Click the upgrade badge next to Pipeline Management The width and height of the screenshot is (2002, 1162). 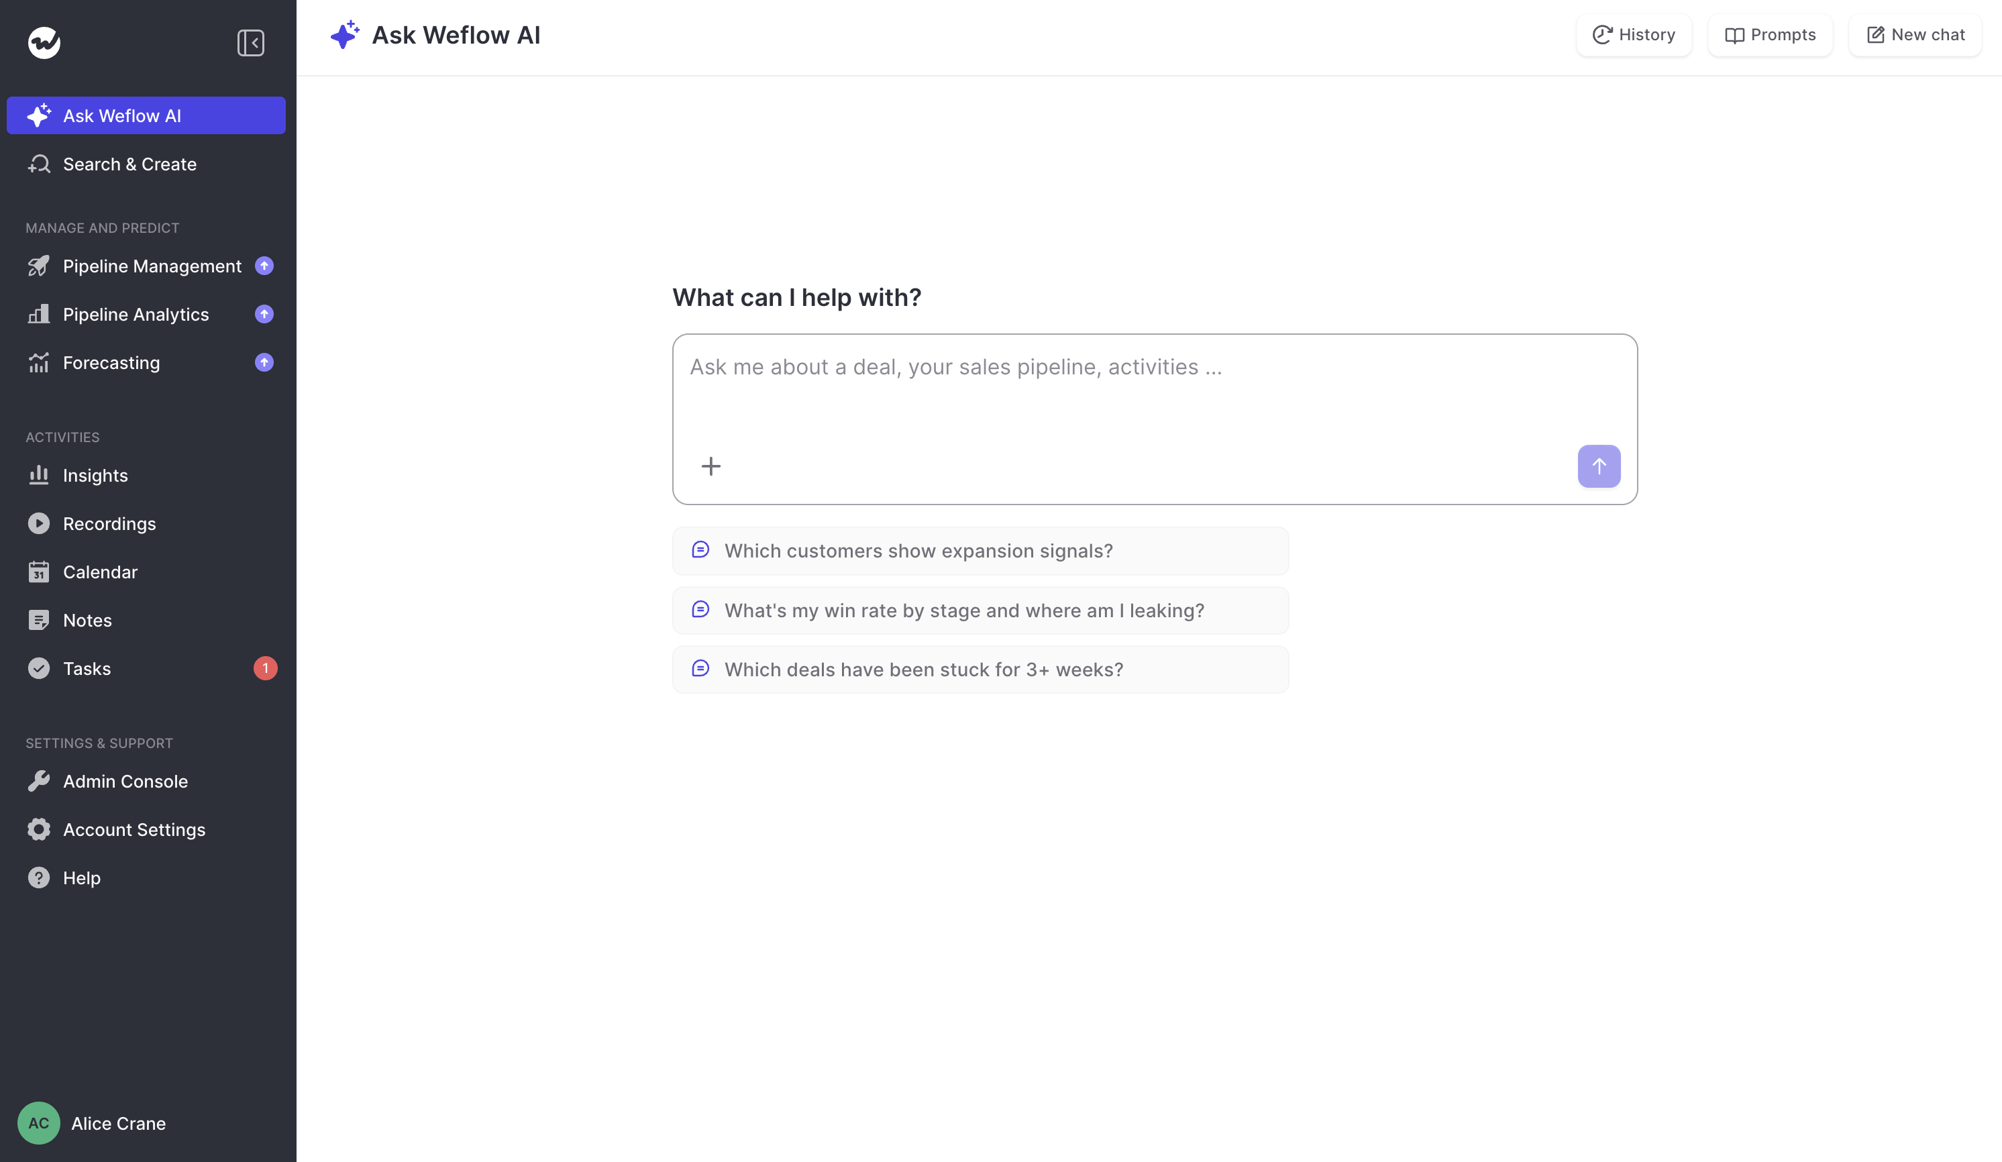[x=264, y=266]
